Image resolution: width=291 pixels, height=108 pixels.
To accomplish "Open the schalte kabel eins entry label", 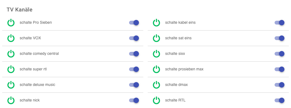I will (180, 23).
